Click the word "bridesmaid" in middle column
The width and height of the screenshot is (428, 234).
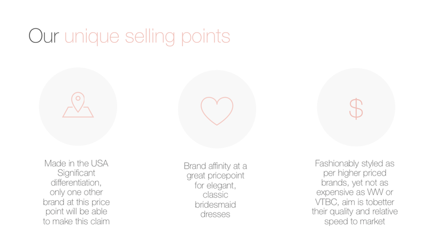tap(216, 205)
